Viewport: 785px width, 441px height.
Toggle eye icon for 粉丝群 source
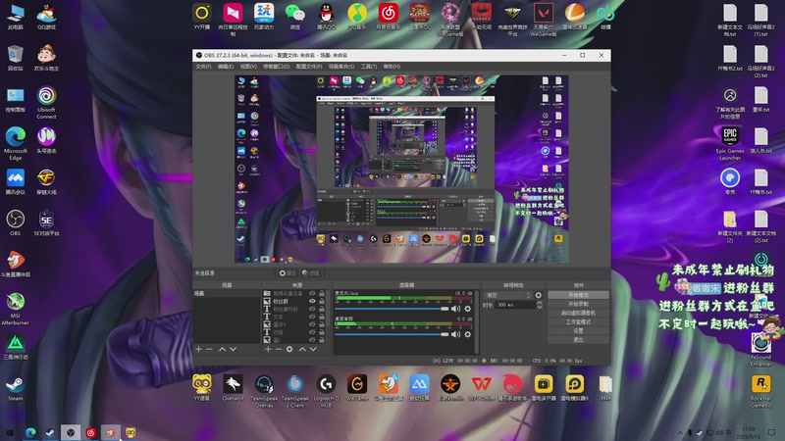pyautogui.click(x=312, y=301)
